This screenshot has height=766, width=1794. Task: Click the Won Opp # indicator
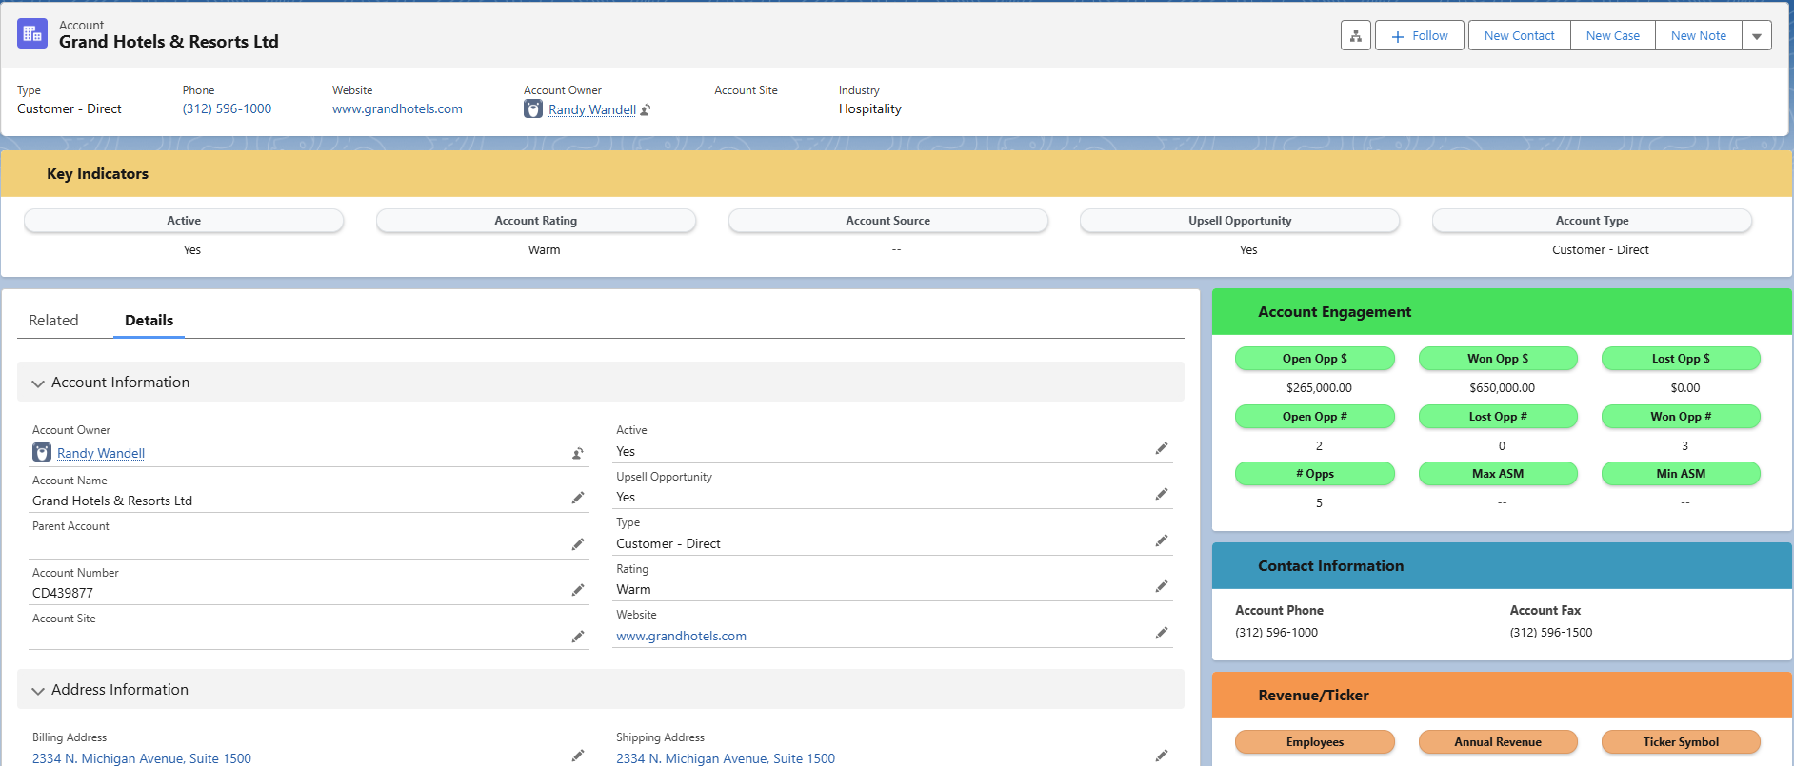coord(1681,417)
